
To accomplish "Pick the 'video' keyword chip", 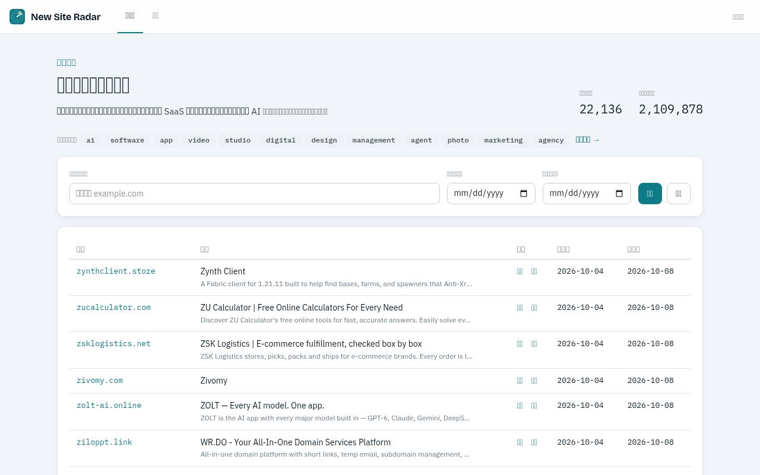I will tap(199, 140).
